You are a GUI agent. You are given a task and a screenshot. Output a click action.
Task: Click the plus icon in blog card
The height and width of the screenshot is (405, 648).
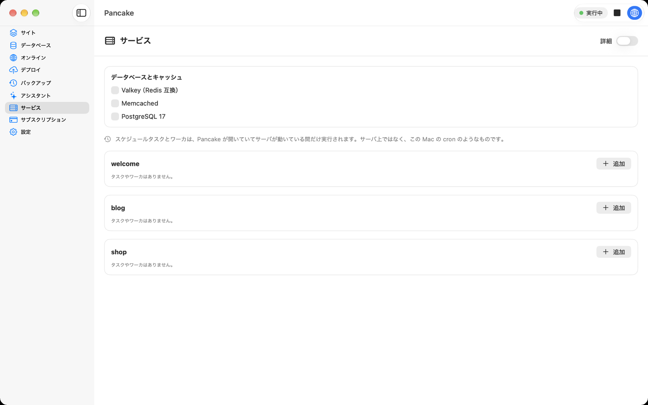[606, 208]
